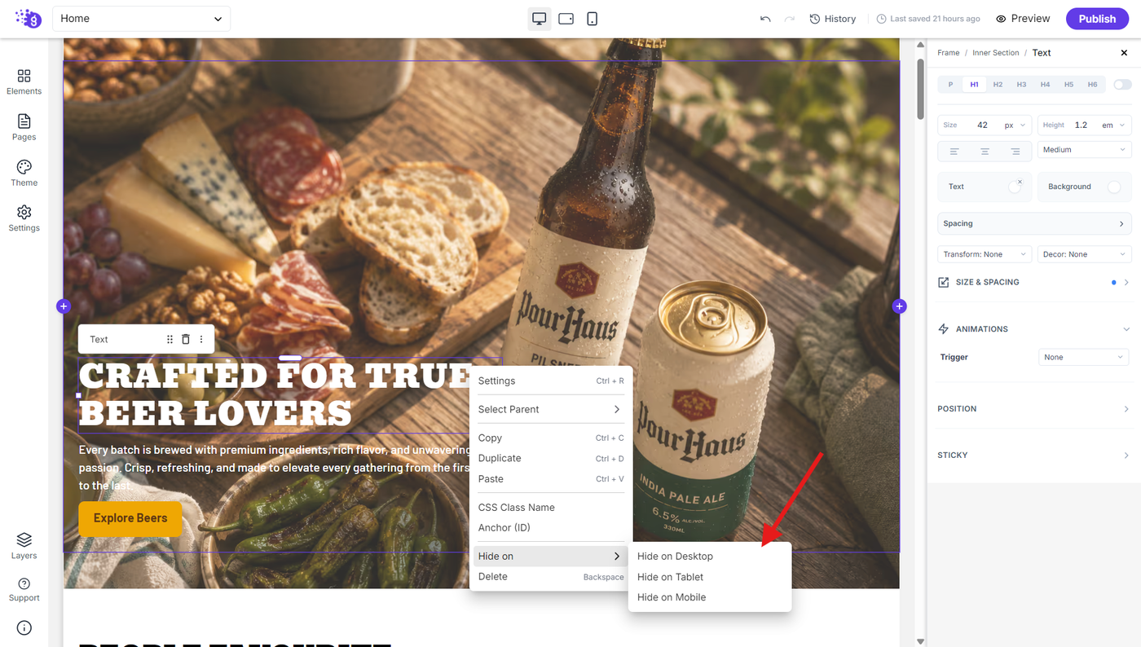
Task: Choose Hide on Tablet from the submenu
Action: pos(670,577)
